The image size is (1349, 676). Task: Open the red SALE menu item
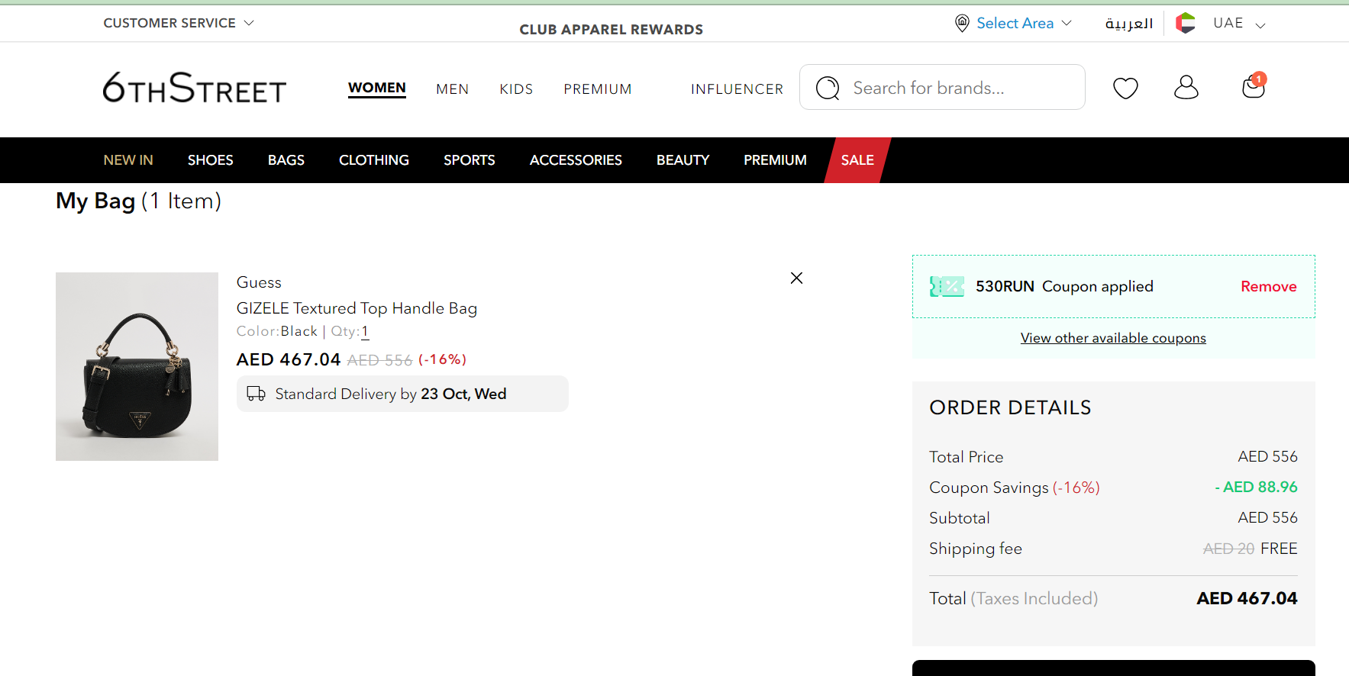pos(857,160)
